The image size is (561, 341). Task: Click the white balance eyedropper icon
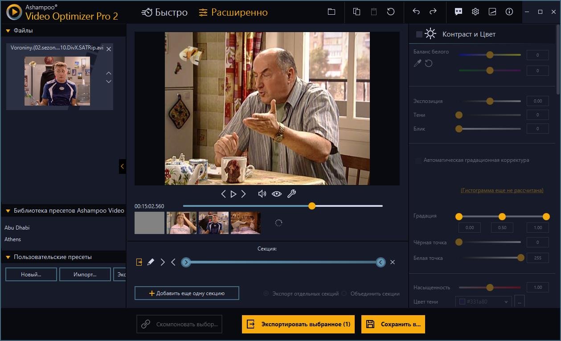418,64
